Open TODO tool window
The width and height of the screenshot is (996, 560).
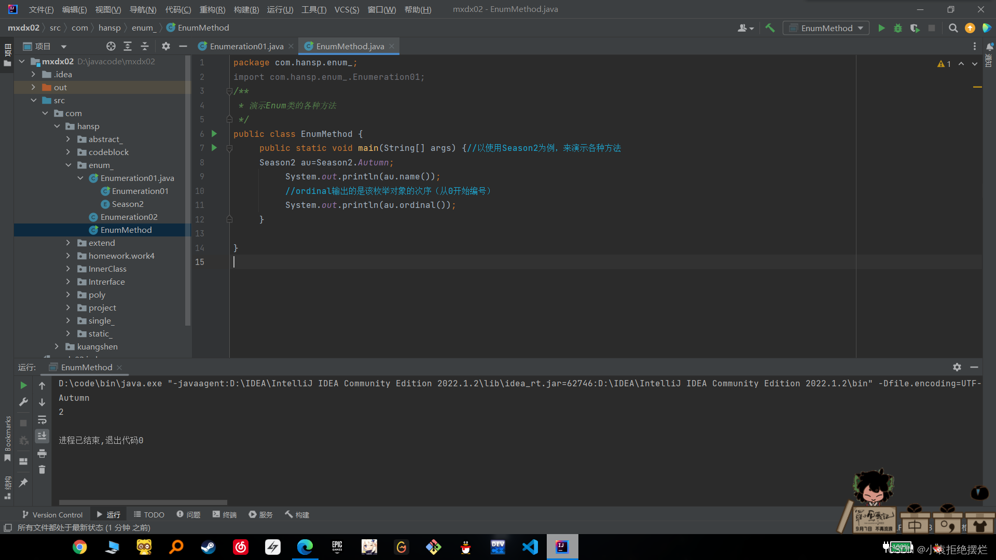(x=149, y=514)
